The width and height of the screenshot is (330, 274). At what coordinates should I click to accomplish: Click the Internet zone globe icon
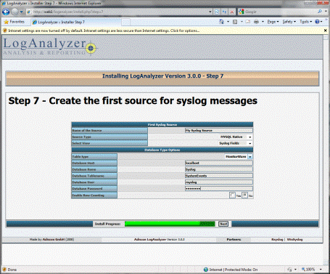coord(206,270)
